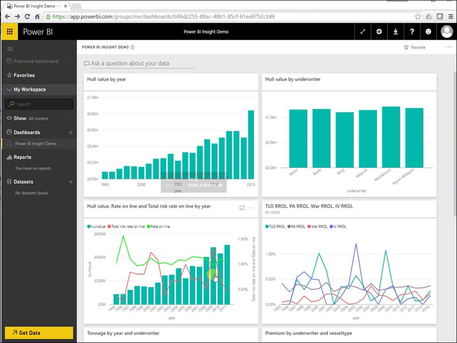
Task: Open the Chrome menu icon
Action: tap(451, 17)
